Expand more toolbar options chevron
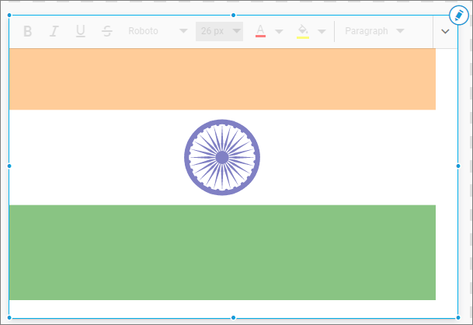This screenshot has height=325, width=473. coord(446,32)
